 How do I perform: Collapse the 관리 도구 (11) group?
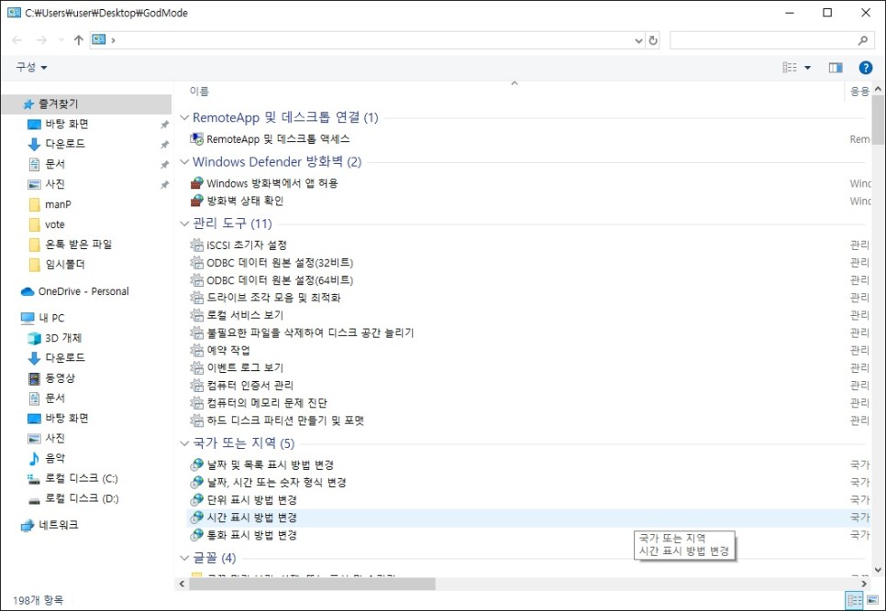click(x=184, y=224)
